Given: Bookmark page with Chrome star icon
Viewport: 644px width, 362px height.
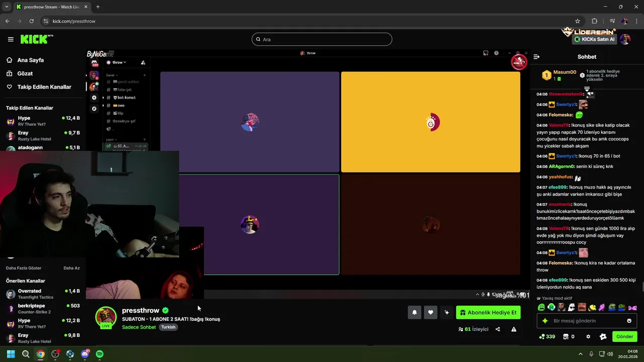Looking at the screenshot, I should tap(578, 21).
